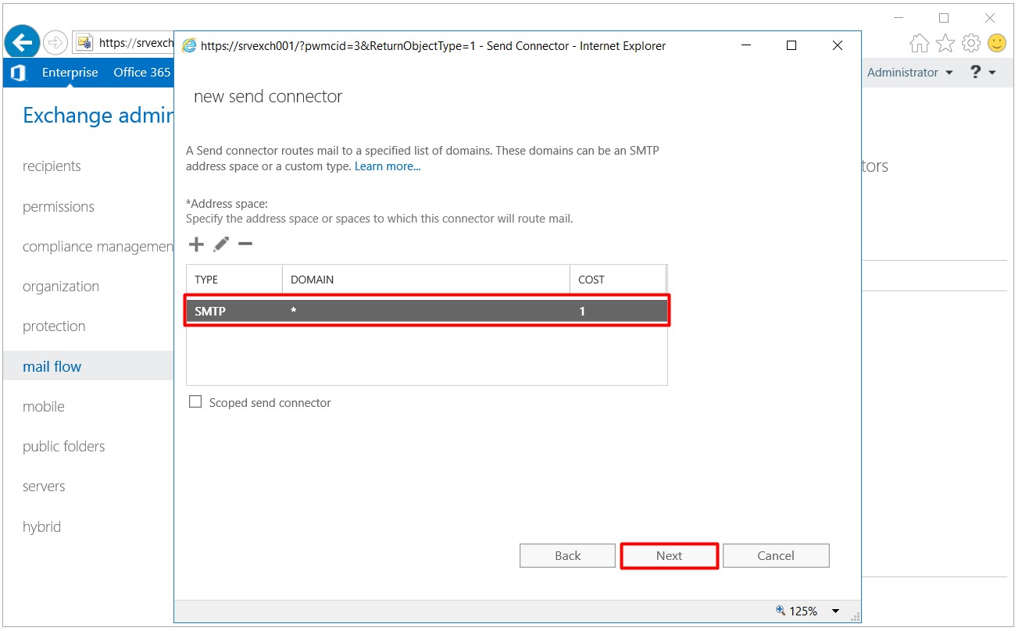Viewport: 1022px width, 631px height.
Task: Click the page icon in address bar
Action: click(84, 43)
